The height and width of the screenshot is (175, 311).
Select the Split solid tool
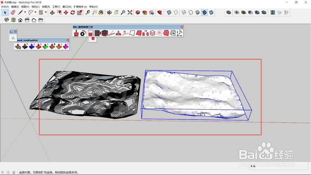point(264,12)
